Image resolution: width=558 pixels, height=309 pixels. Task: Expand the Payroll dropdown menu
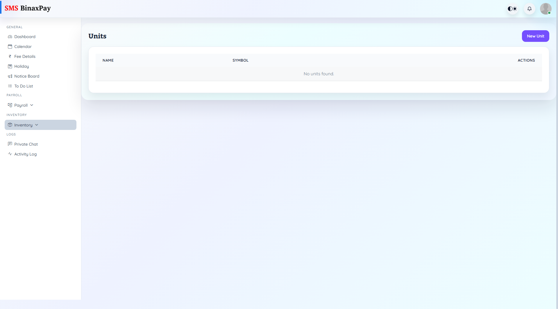(31, 105)
